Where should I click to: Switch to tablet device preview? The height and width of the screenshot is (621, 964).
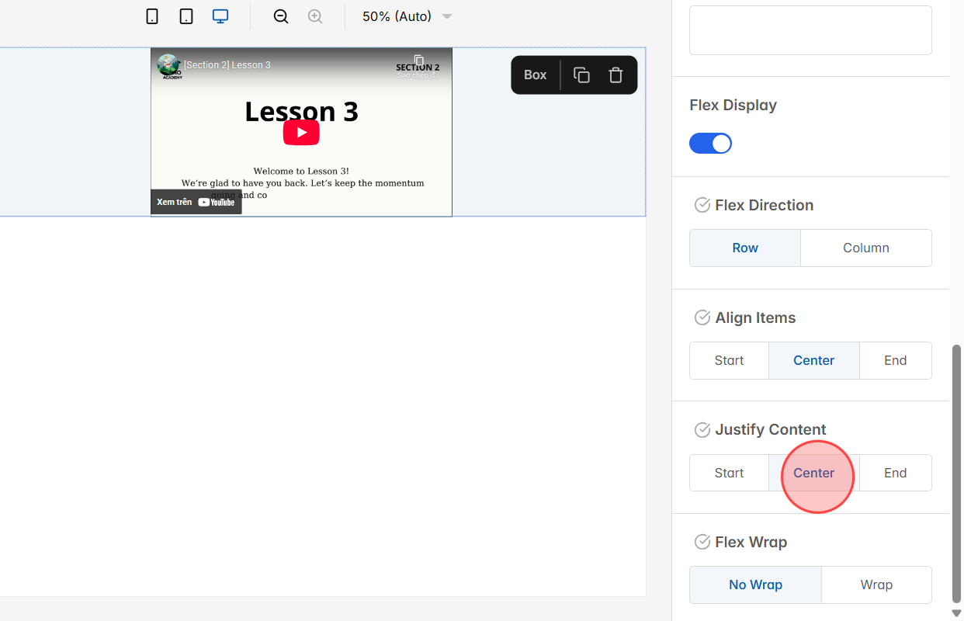[186, 16]
